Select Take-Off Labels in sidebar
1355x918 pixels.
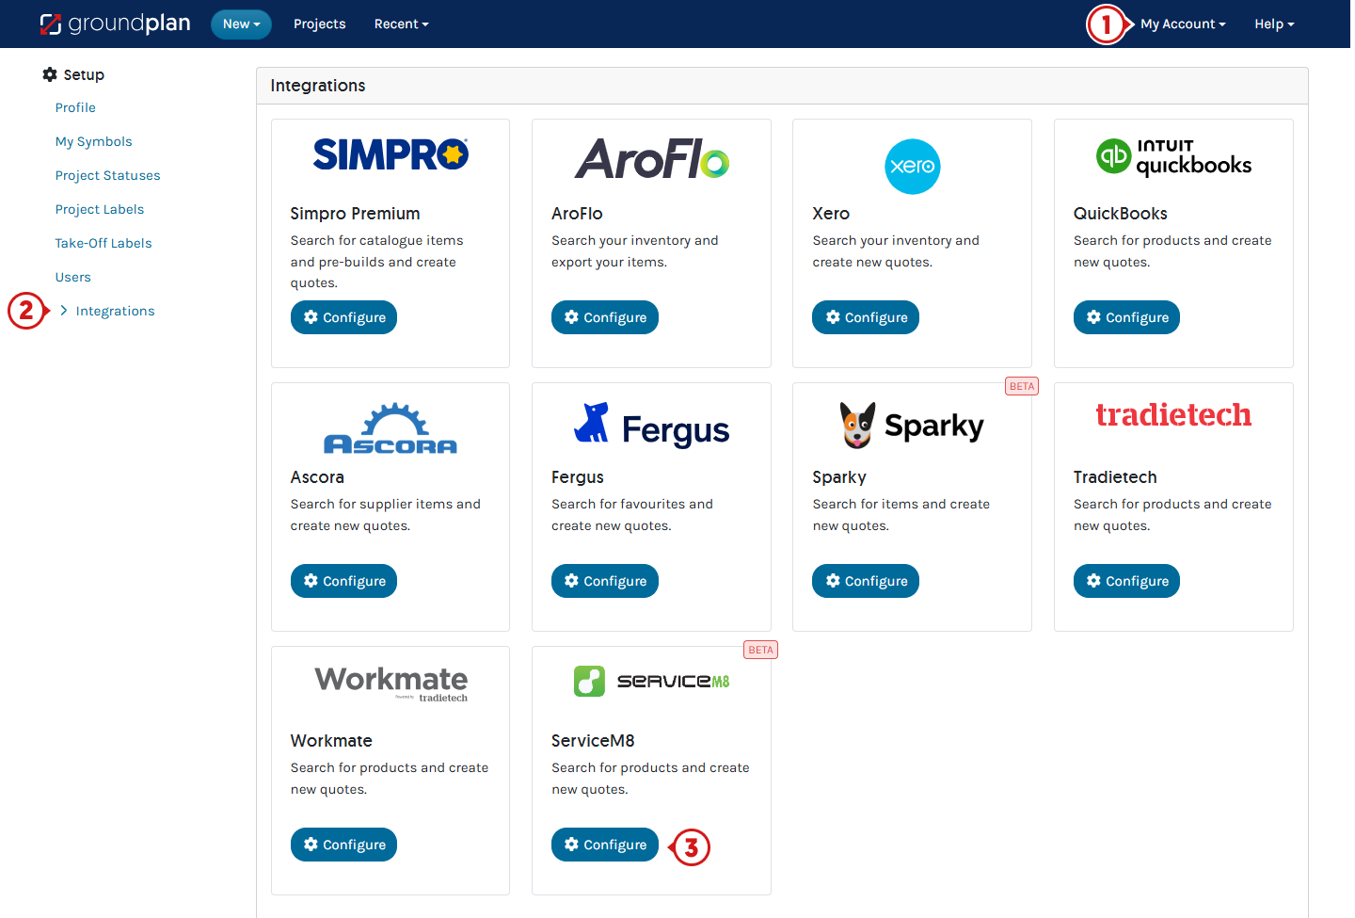(x=104, y=243)
